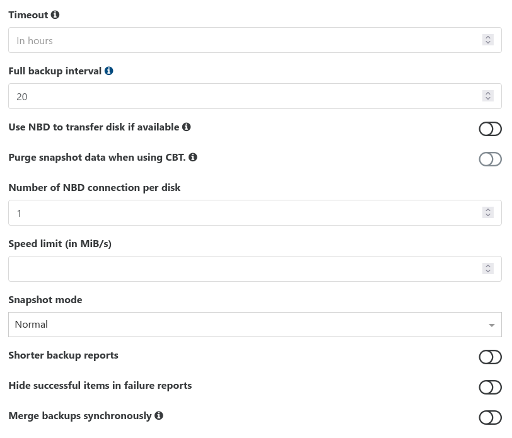Image resolution: width=512 pixels, height=438 pixels.
Task: Enable Shorter backup reports switch
Action: (x=490, y=357)
